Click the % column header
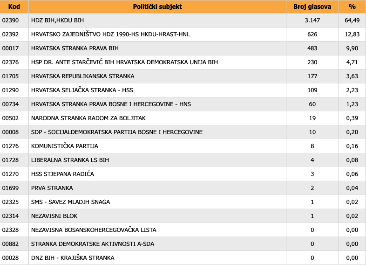Viewport: 366px width, 265px height. (x=352, y=7)
